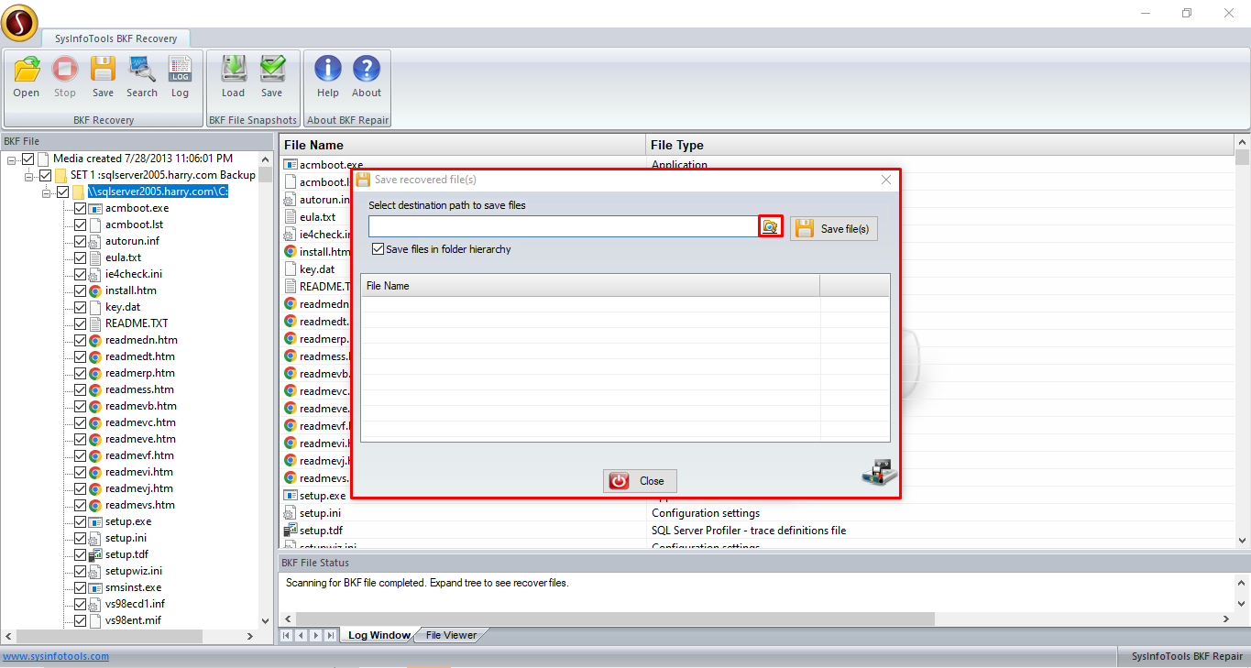Uncheck the \\sqlserver2005.harry.com\C: checkbox
The height and width of the screenshot is (668, 1251).
pyautogui.click(x=63, y=192)
